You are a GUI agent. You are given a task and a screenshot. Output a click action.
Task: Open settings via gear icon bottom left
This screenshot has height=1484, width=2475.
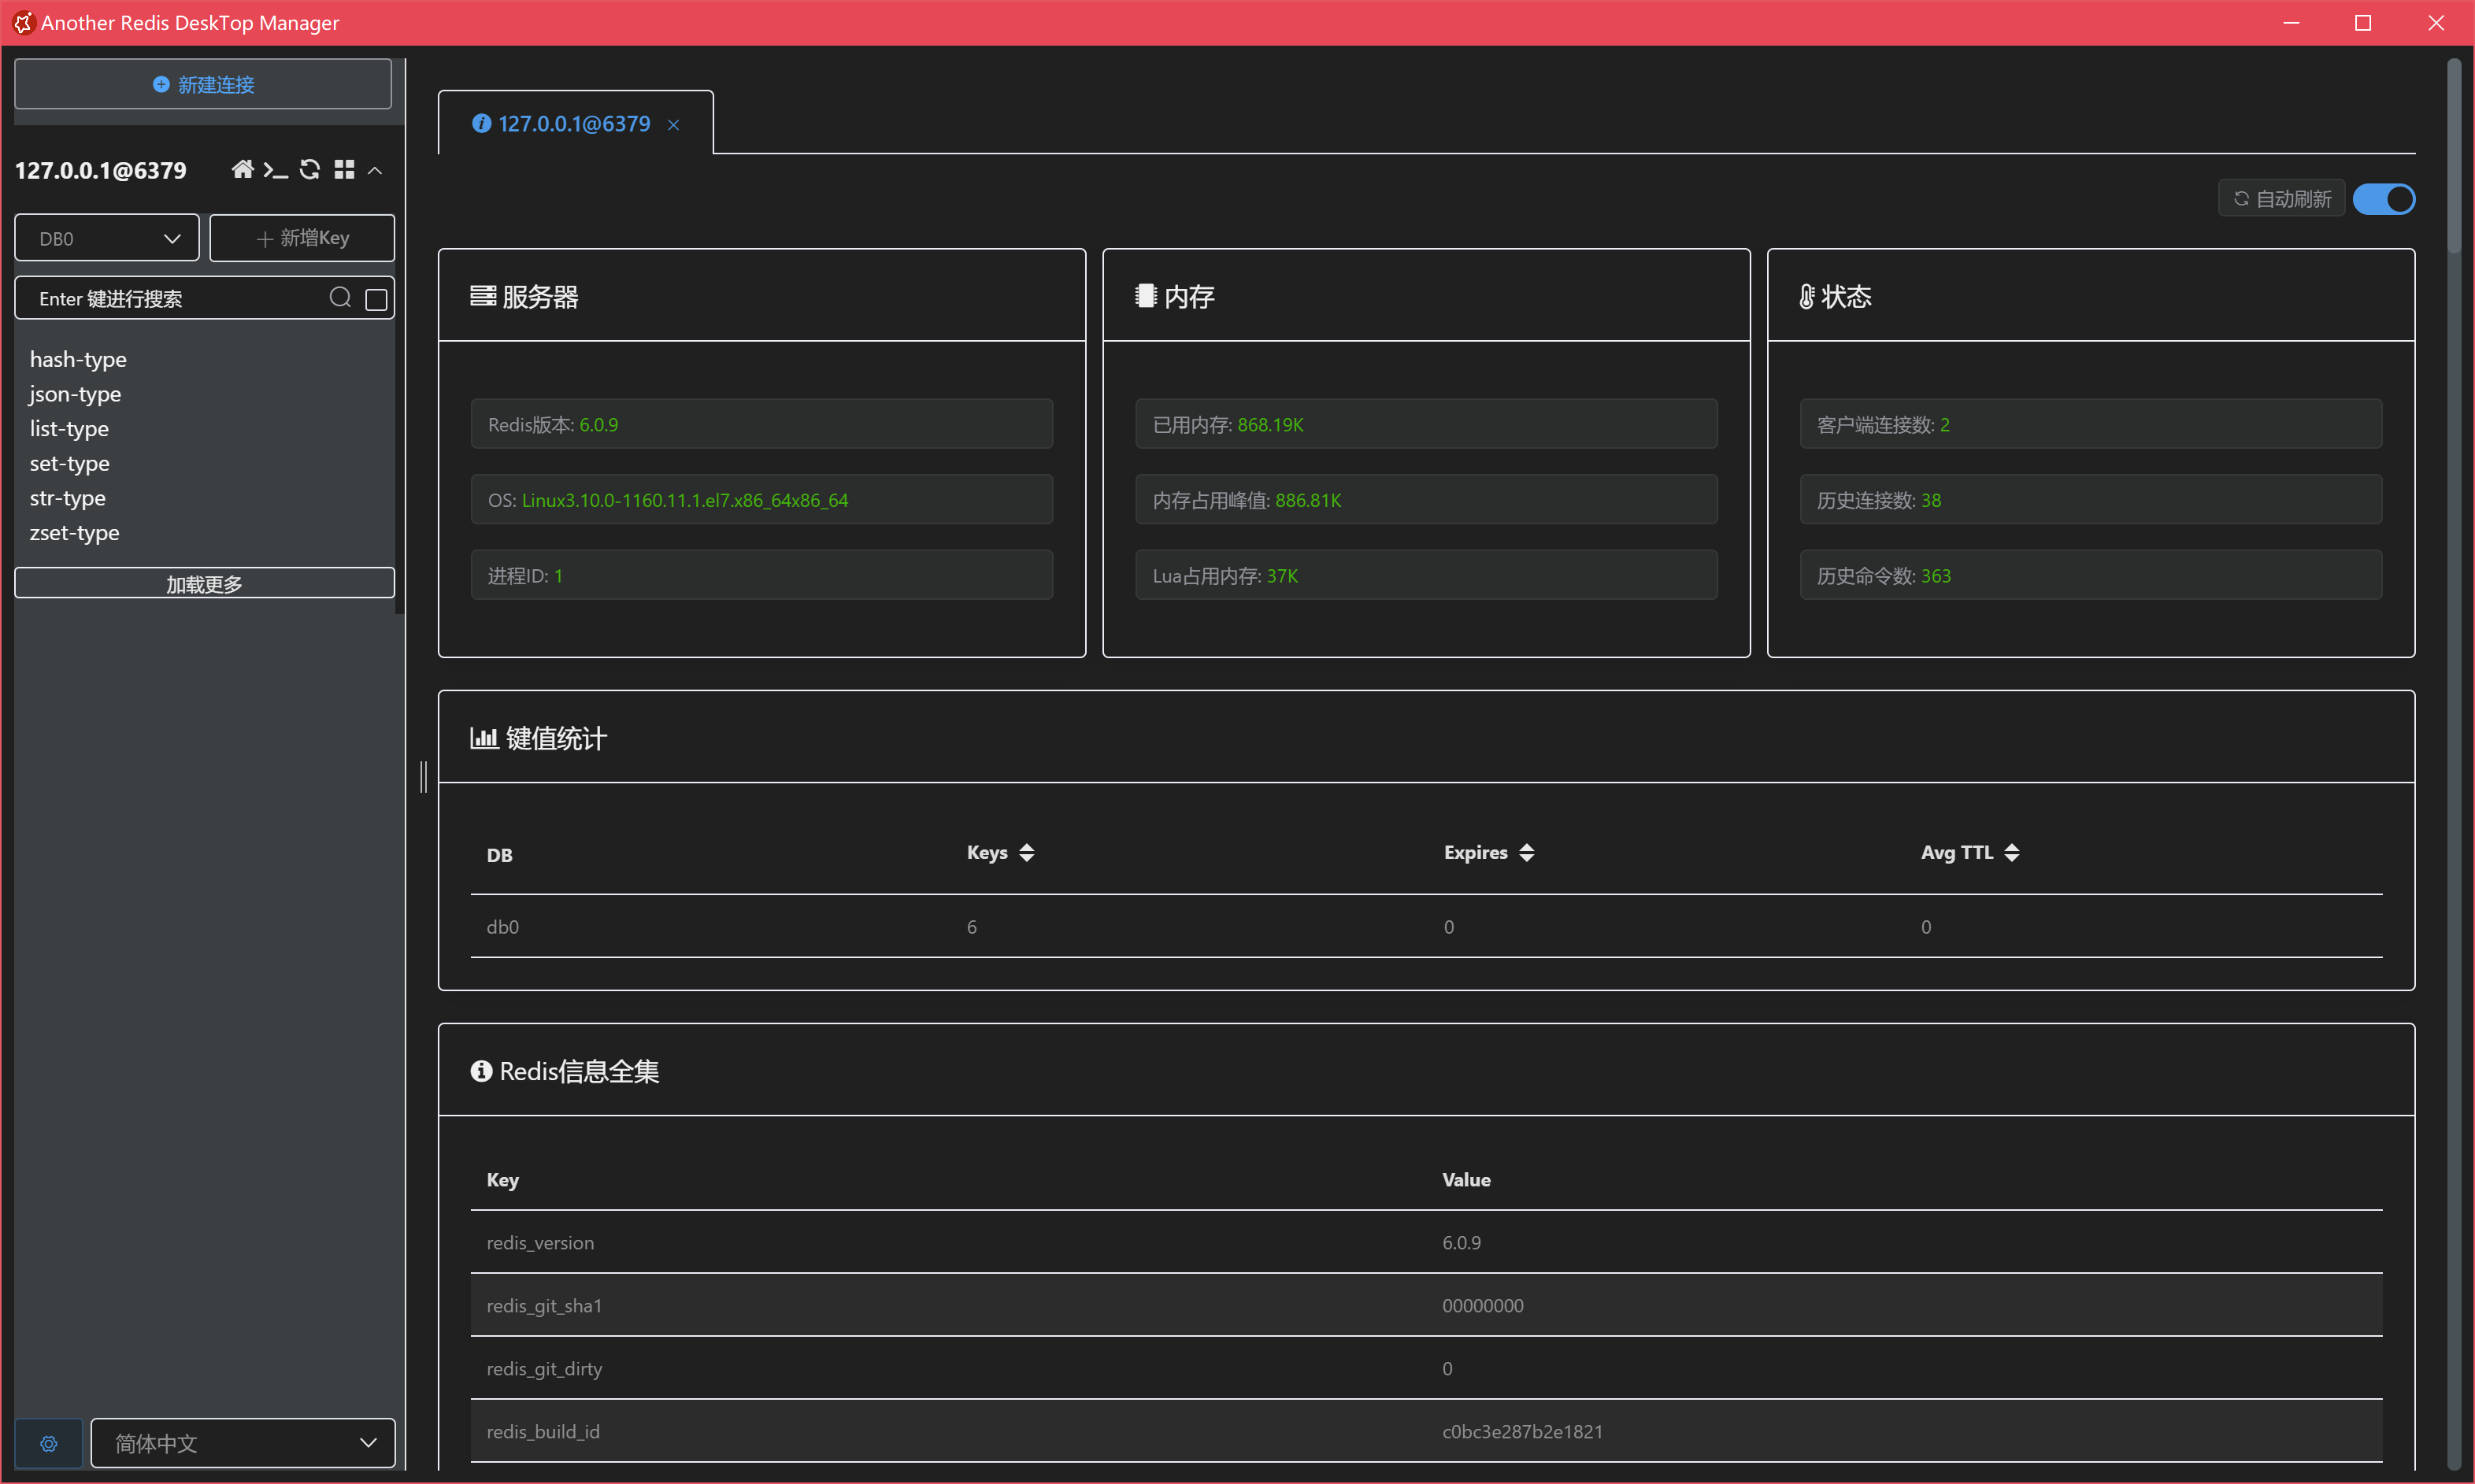pos(48,1443)
